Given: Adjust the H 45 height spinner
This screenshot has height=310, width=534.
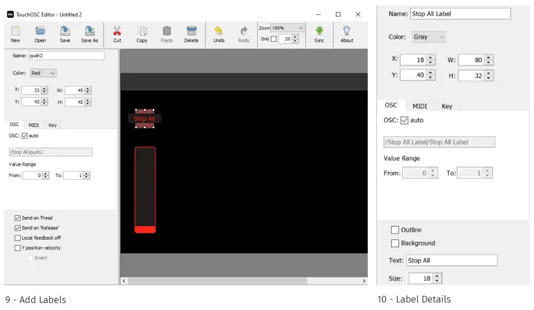Looking at the screenshot, I should pos(88,102).
